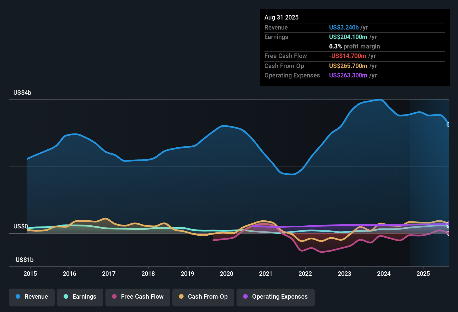Click the circular Revenue marker on chart edge
This screenshot has height=312, width=458.
tap(449, 125)
